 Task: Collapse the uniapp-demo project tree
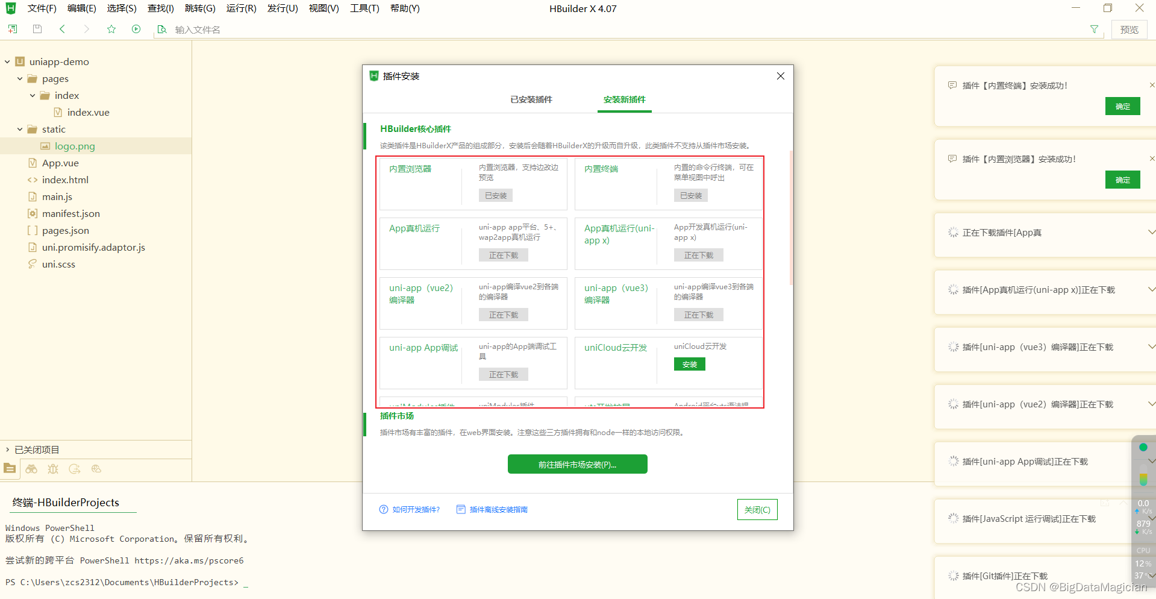[x=7, y=61]
